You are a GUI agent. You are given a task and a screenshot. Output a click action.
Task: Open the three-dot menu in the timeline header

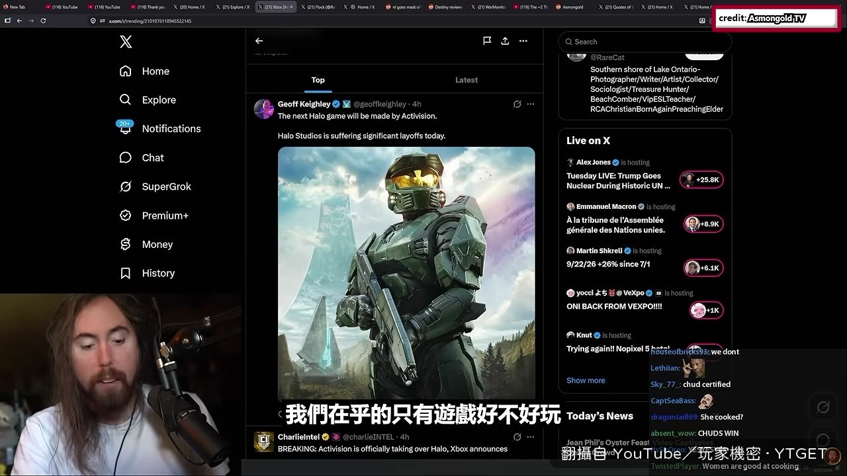pos(523,41)
